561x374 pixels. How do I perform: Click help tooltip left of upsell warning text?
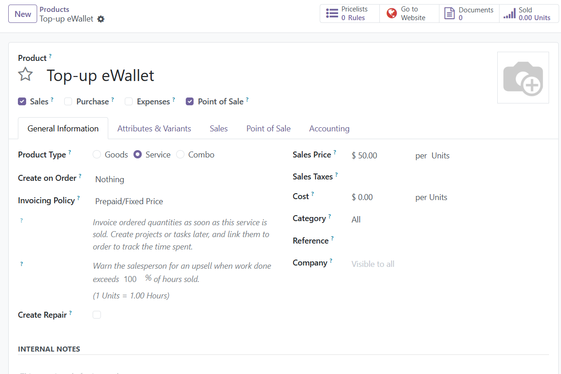point(22,264)
